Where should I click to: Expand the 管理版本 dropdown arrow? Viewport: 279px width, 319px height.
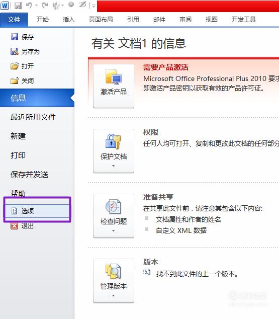114,296
